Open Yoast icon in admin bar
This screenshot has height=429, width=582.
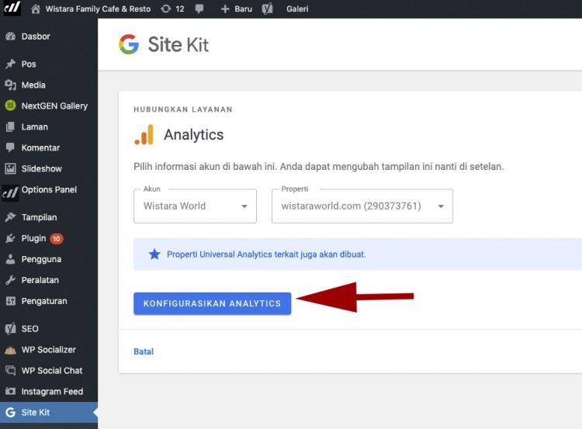click(x=267, y=9)
